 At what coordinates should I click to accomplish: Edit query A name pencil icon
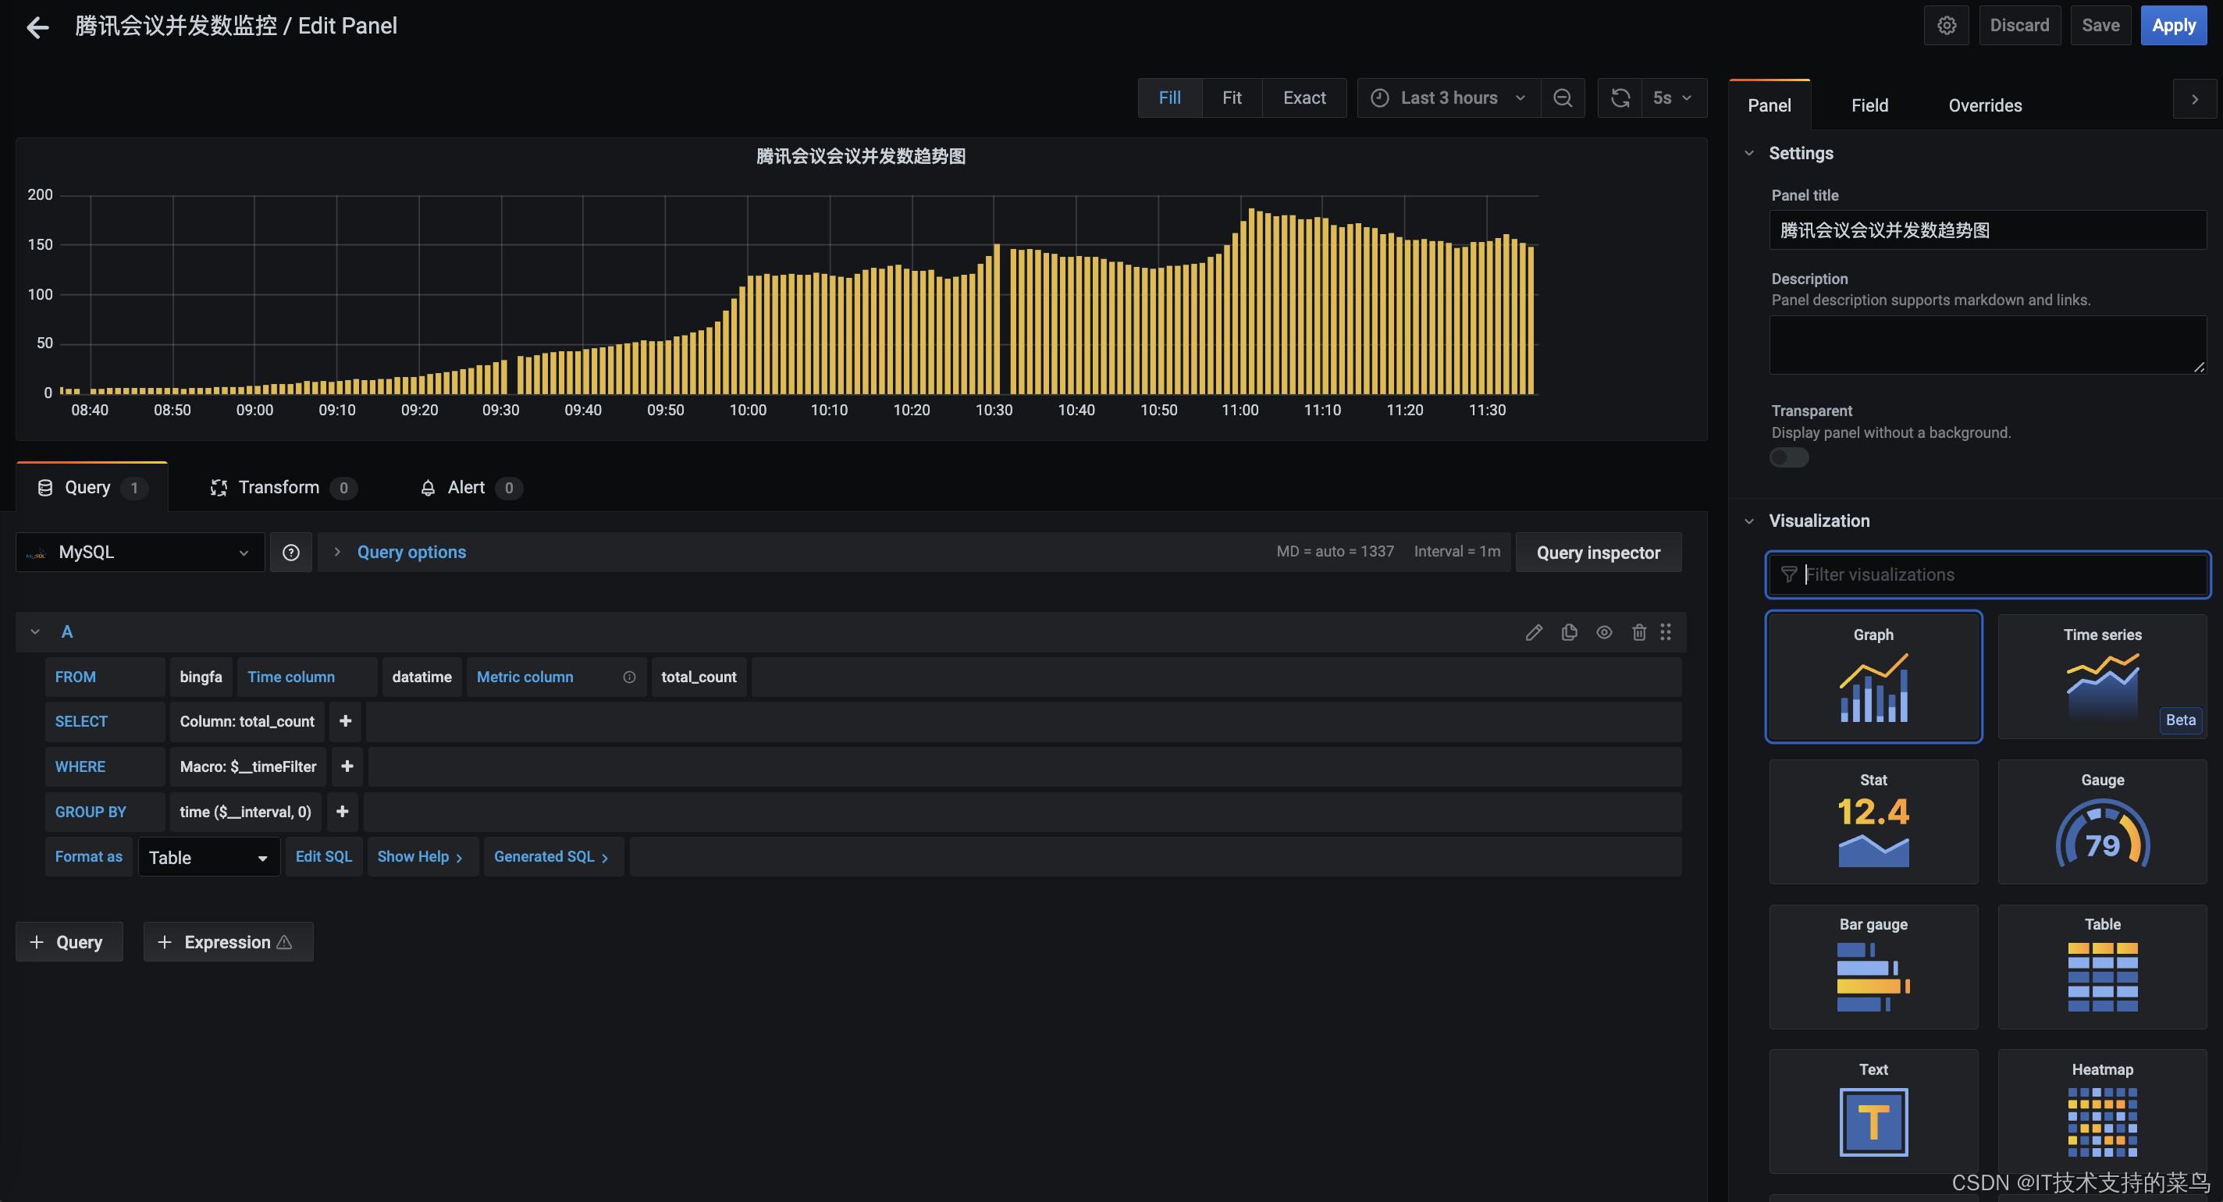pos(1534,632)
